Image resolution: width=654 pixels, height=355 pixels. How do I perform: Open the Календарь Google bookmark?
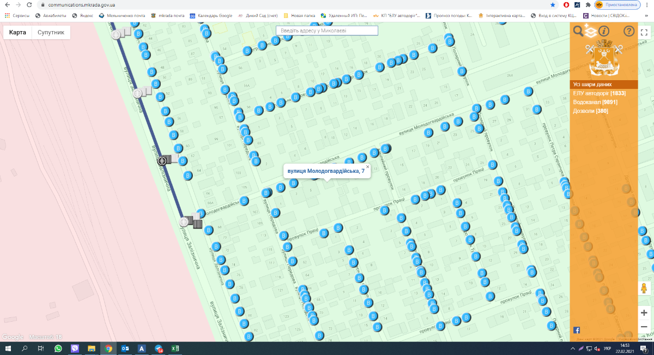(x=211, y=15)
